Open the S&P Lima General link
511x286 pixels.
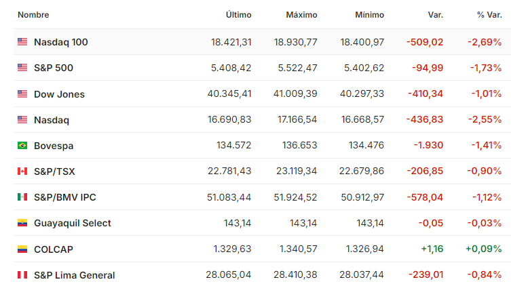click(74, 275)
